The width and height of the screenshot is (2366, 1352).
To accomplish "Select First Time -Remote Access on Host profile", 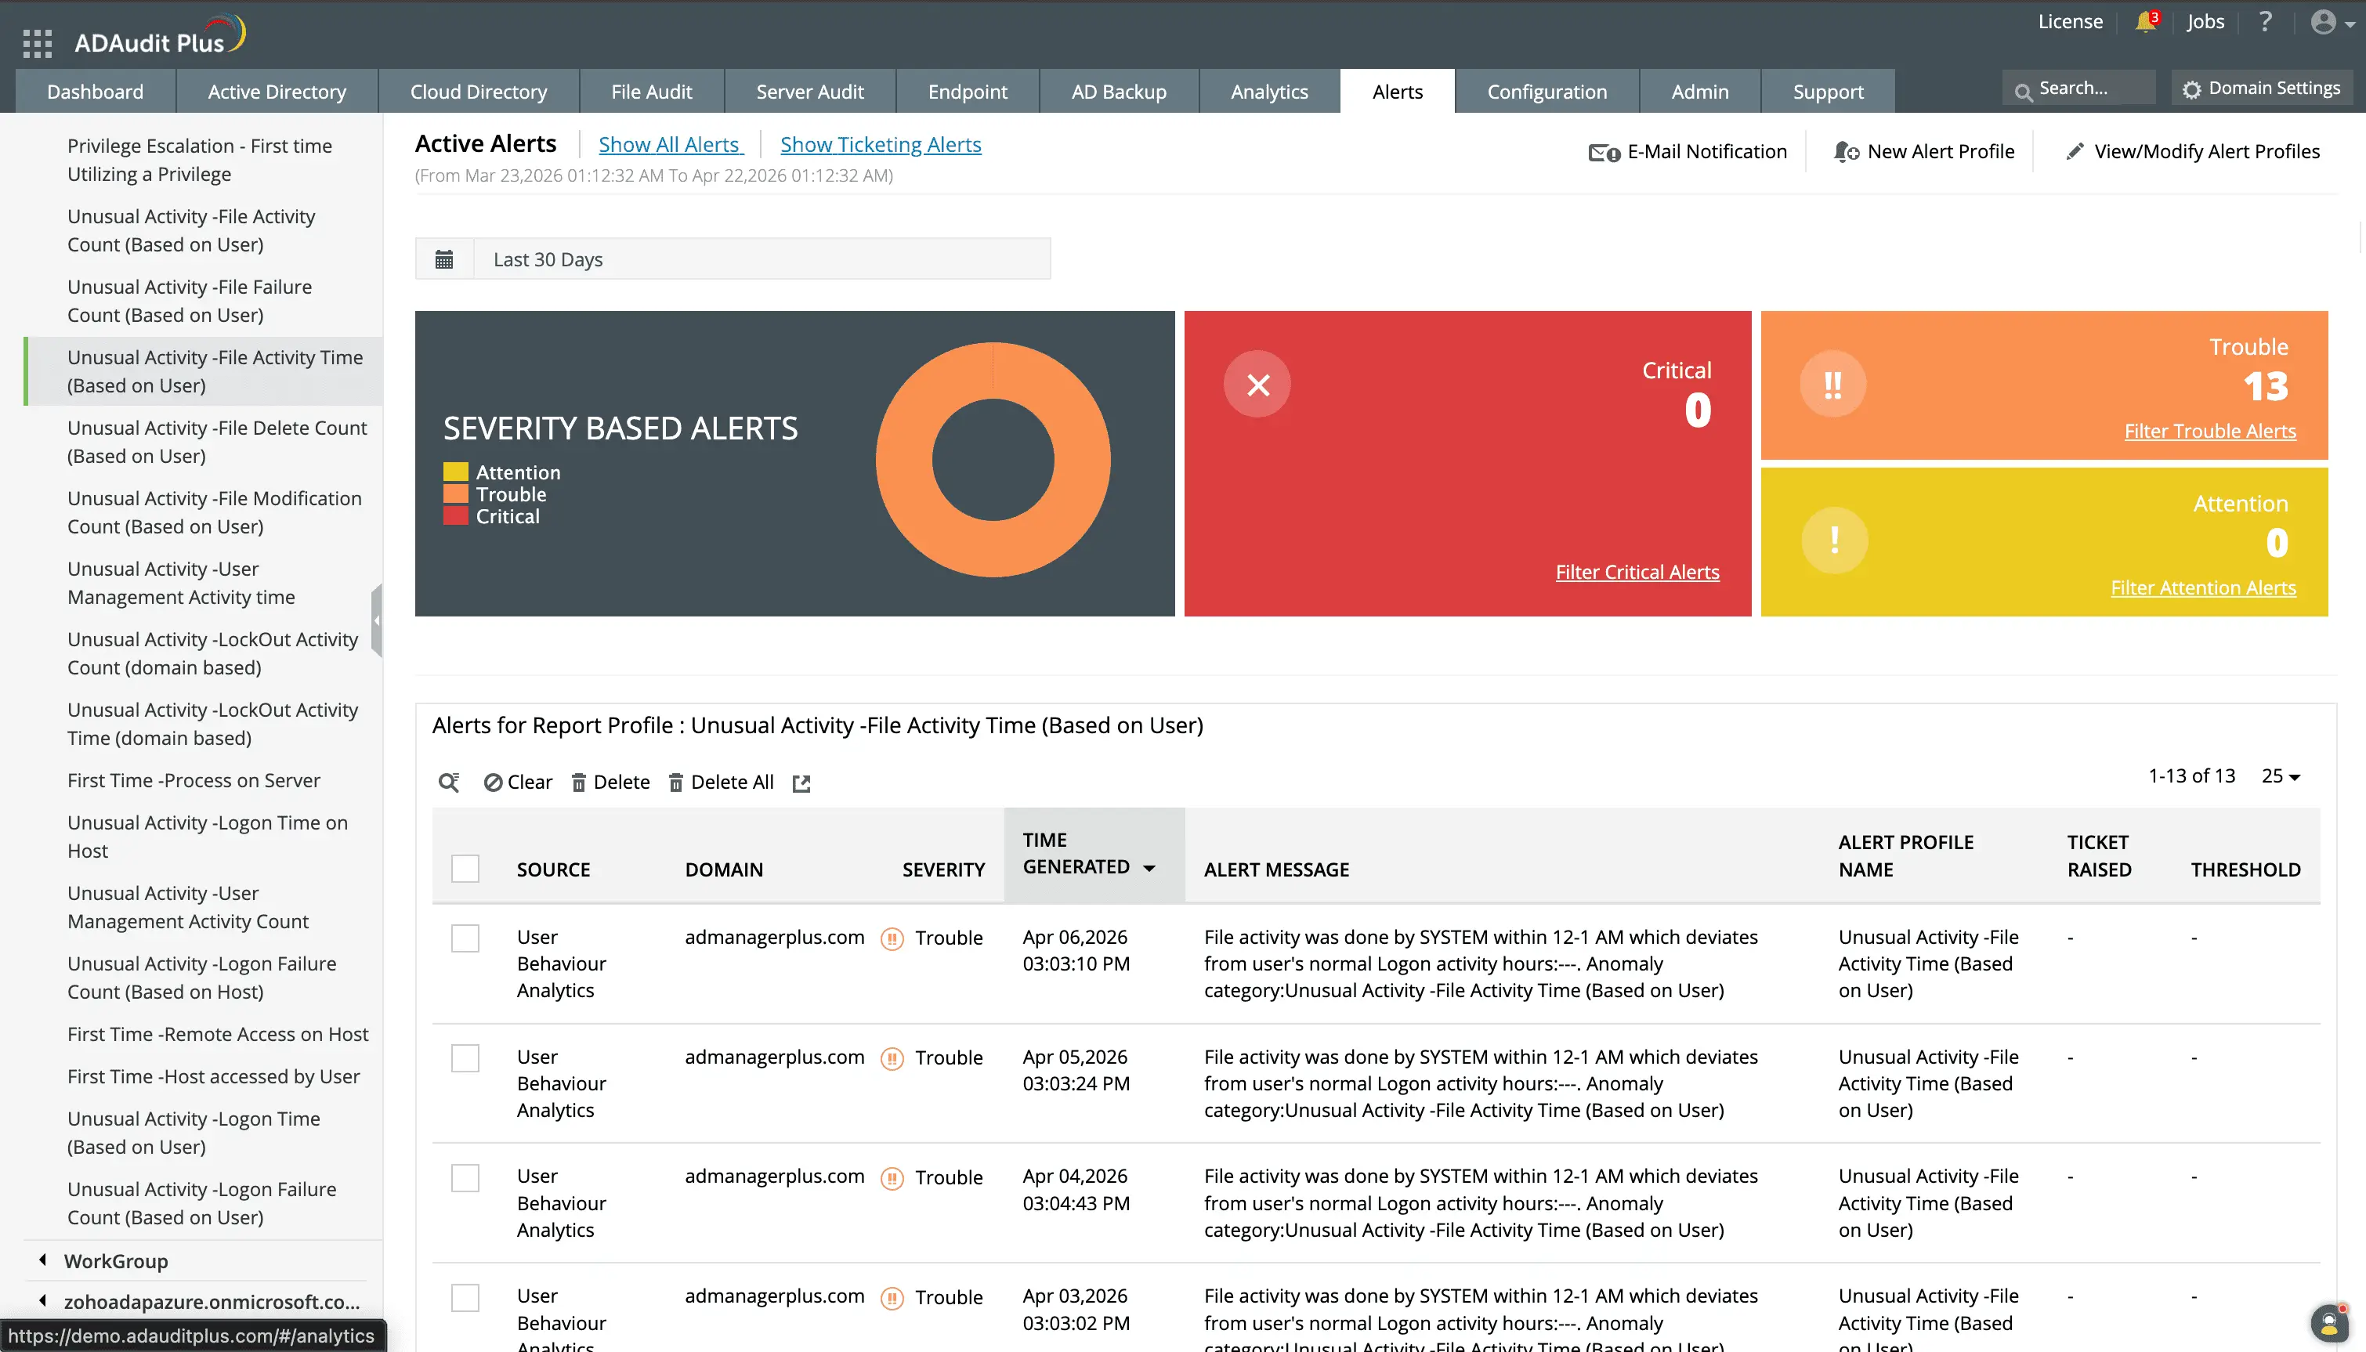I will pyautogui.click(x=217, y=1033).
